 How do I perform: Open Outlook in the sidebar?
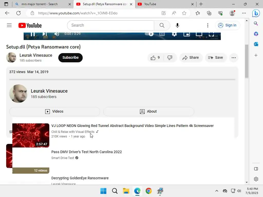[256, 44]
